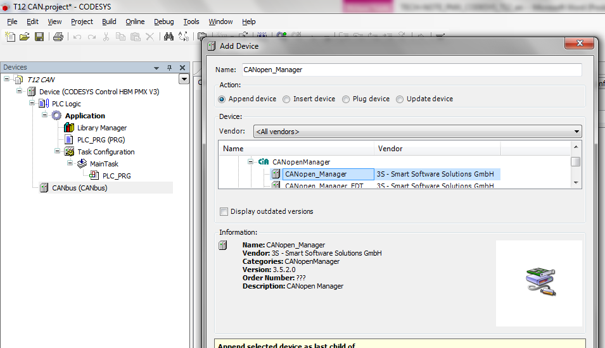Click the PLC_PRG (PRG) document icon
The image size is (605, 348).
point(68,139)
